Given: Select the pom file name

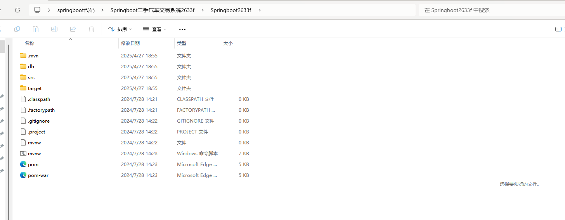Looking at the screenshot, I should click(x=33, y=164).
